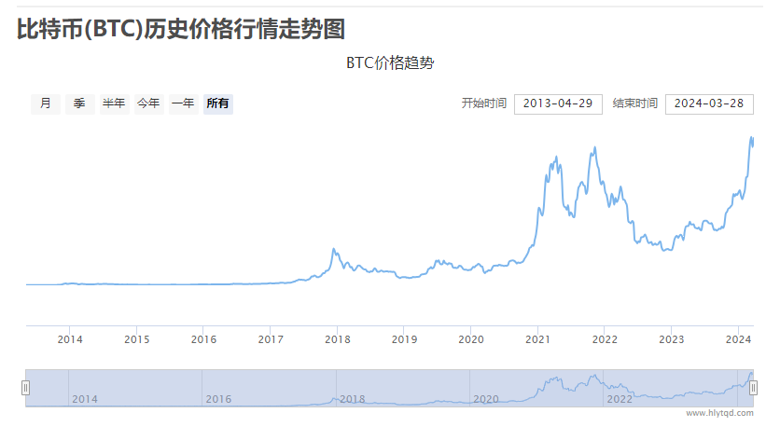Select the 月 (month) range button
This screenshot has width=780, height=427.
45,103
